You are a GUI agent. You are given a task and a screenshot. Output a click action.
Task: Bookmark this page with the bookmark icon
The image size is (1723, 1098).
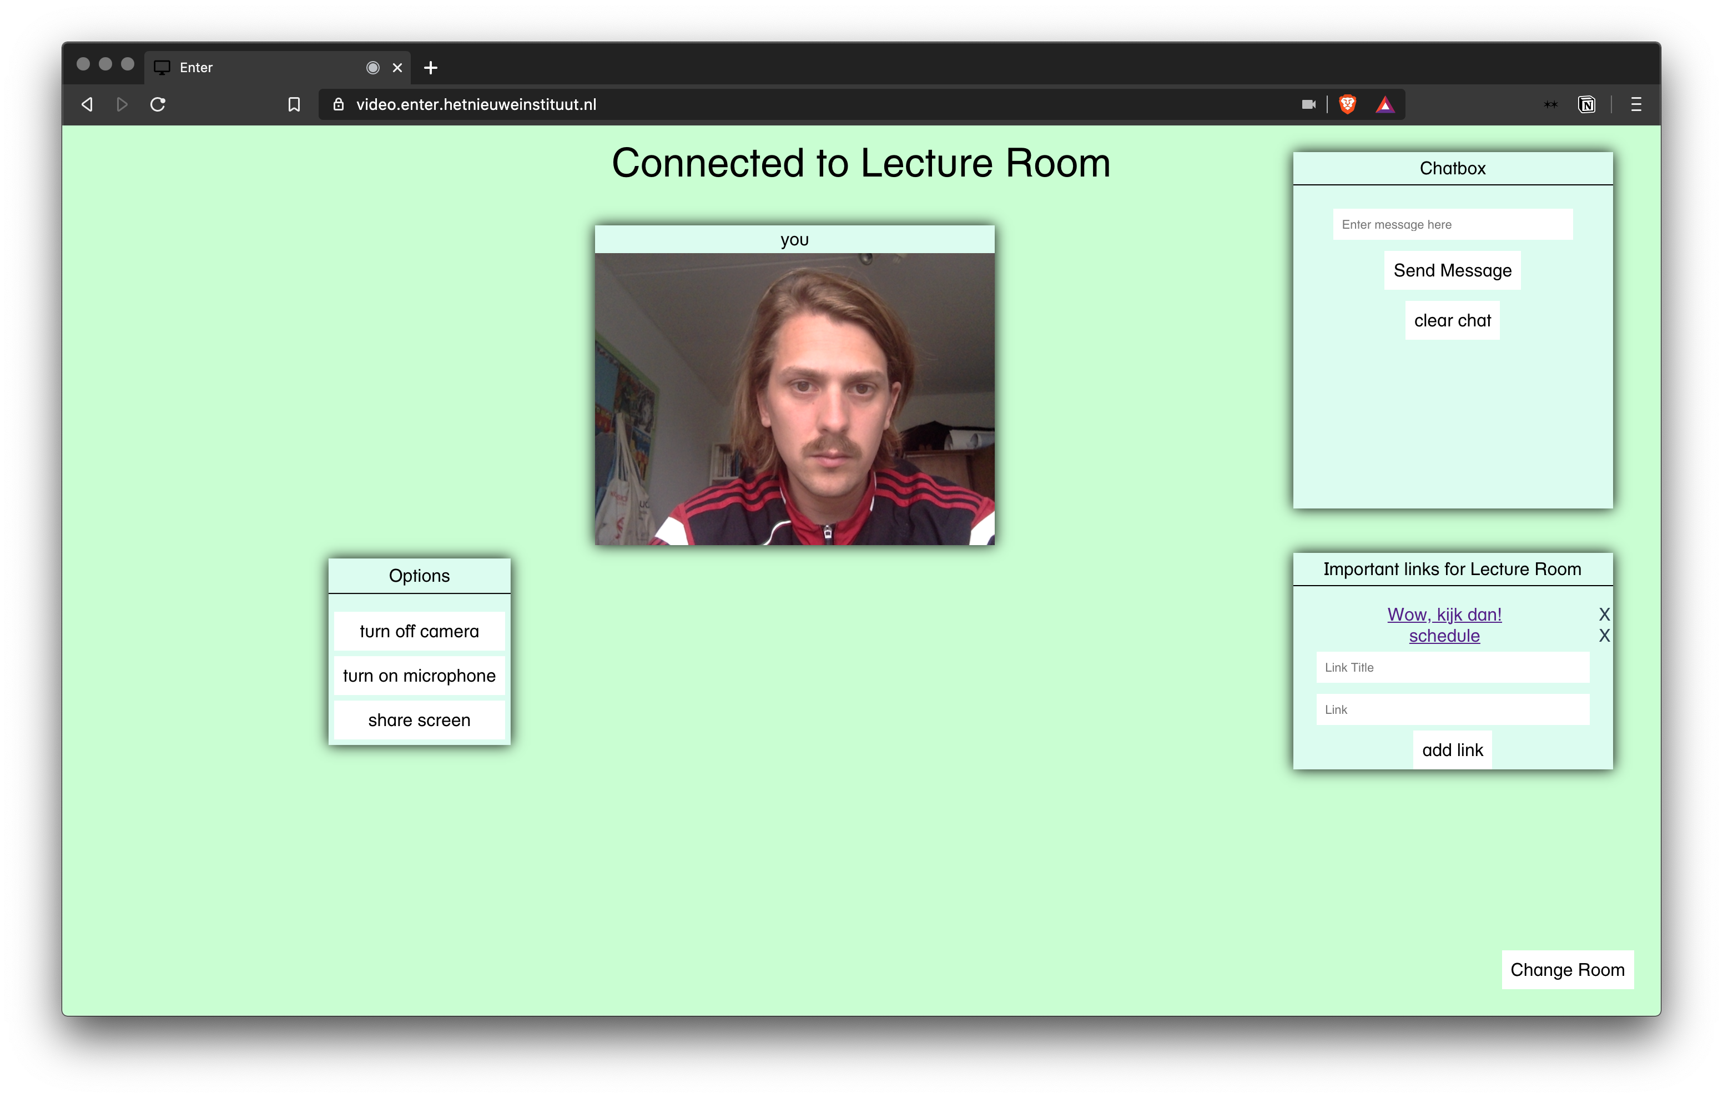pos(294,104)
